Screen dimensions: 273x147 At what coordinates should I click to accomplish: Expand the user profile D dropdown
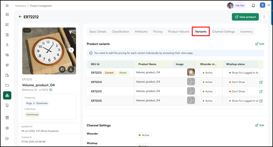[265, 5]
